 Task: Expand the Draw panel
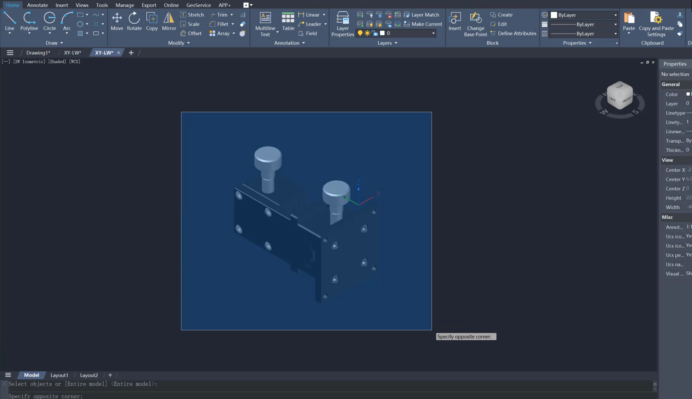point(54,43)
